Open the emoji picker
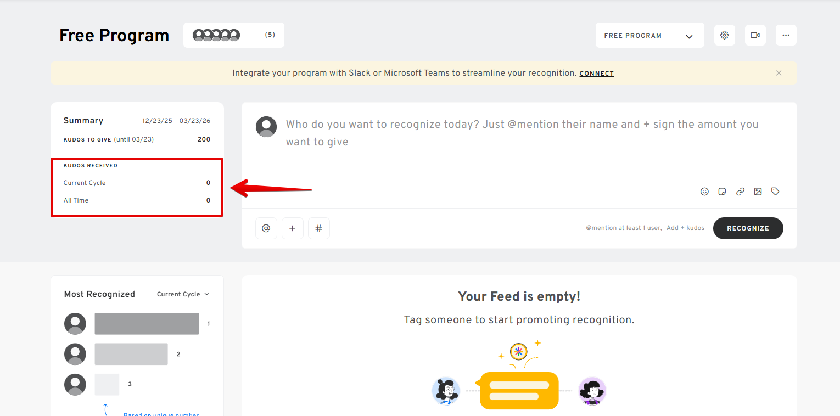The width and height of the screenshot is (840, 416). 704,192
